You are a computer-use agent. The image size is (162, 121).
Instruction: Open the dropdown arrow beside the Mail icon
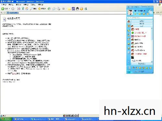[x=56, y=9]
